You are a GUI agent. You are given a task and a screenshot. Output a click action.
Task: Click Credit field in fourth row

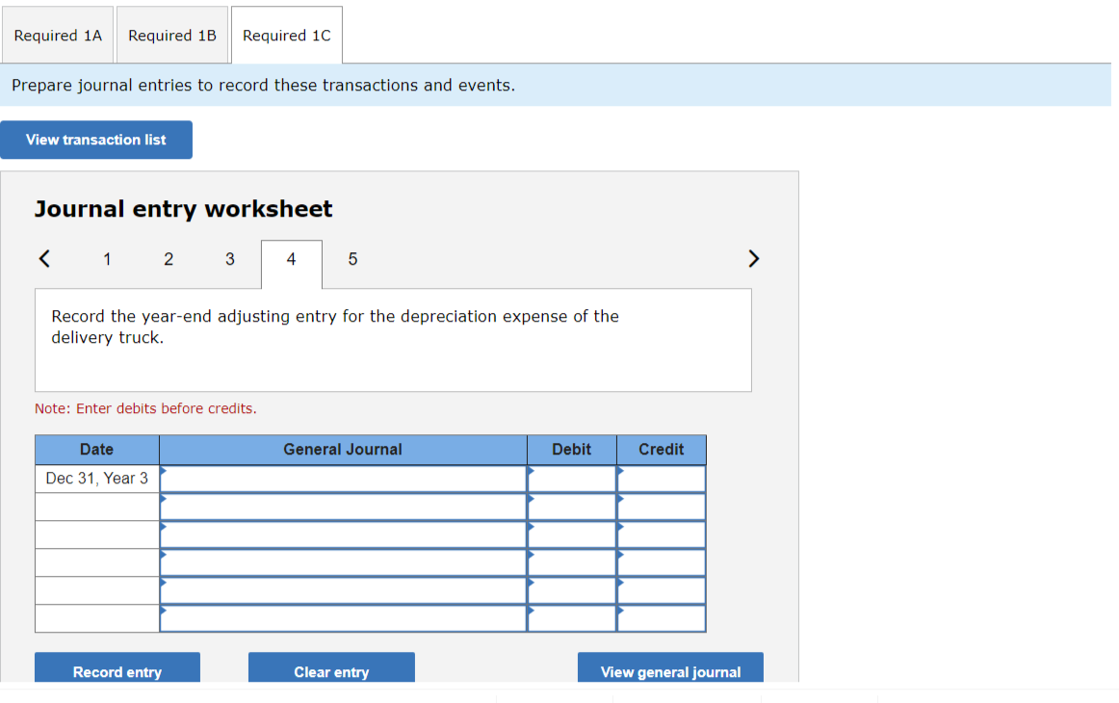pyautogui.click(x=662, y=562)
